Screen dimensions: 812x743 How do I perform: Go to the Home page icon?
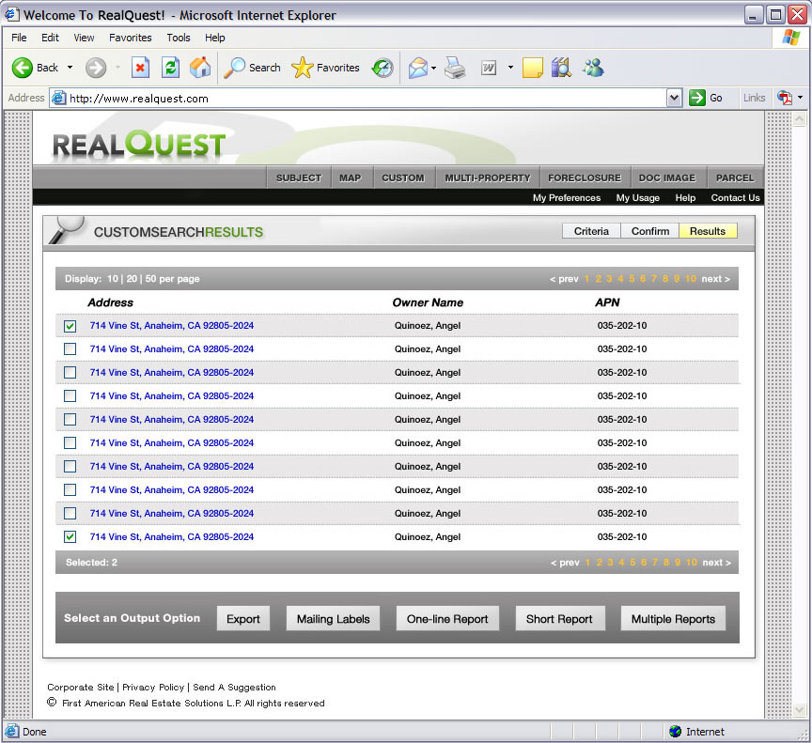coord(200,68)
